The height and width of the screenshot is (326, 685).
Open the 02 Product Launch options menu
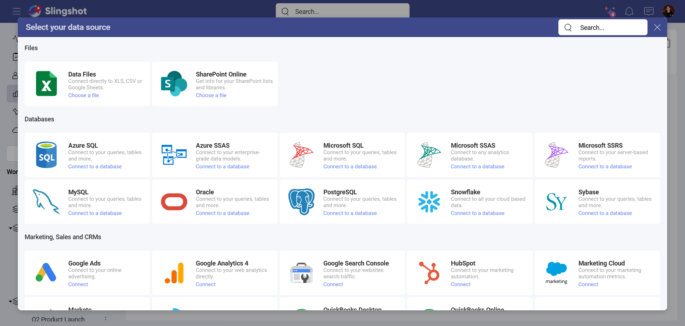coord(106,319)
